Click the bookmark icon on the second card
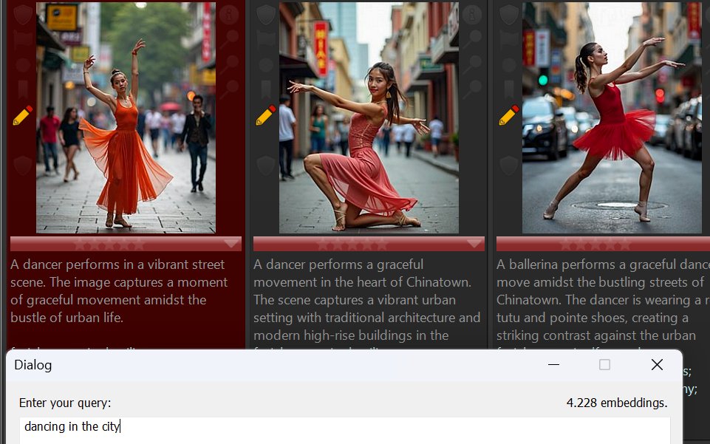Viewport: 710px width, 444px height. [x=264, y=86]
